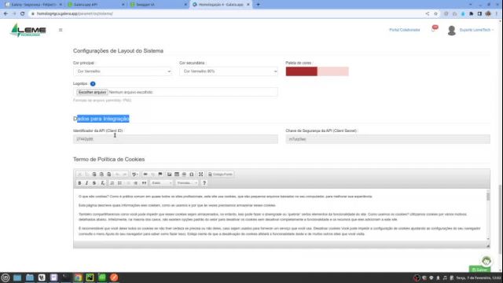Click the Dados para Integração heading
This screenshot has height=283, width=503.
(101, 119)
